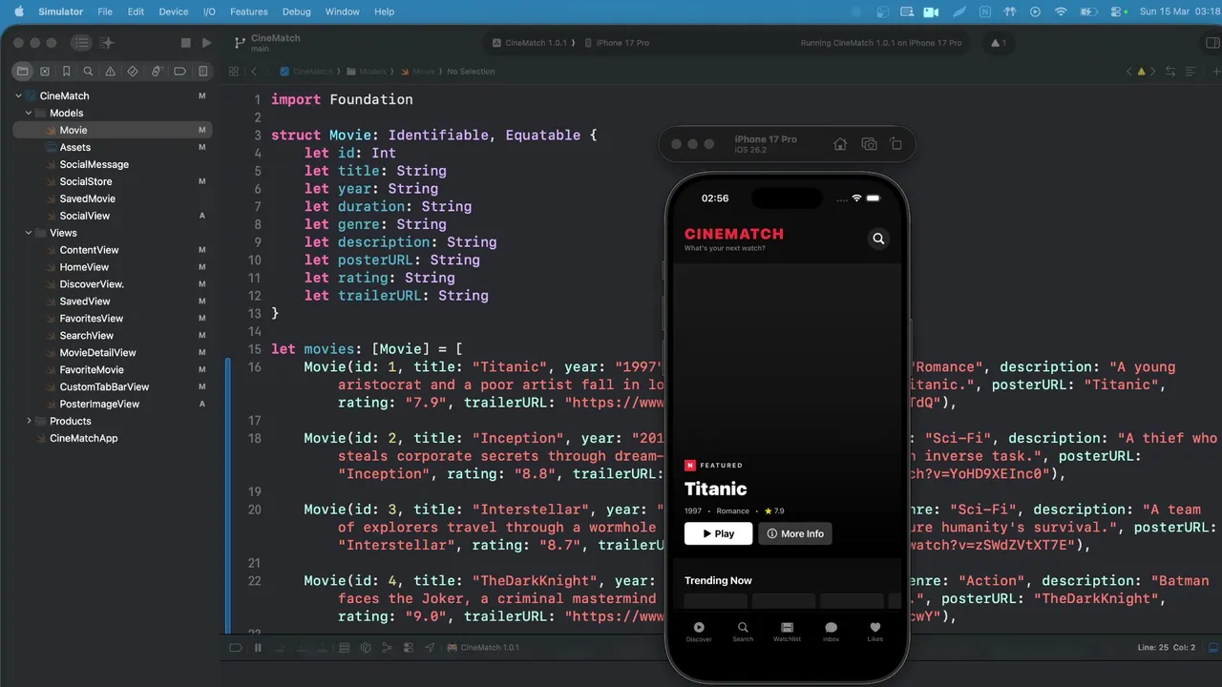This screenshot has width=1222, height=687.
Task: Take a simulator screenshot with camera icon
Action: [x=869, y=144]
